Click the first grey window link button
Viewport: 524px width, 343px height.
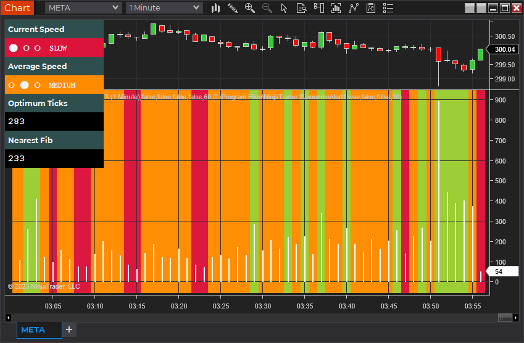(470, 8)
